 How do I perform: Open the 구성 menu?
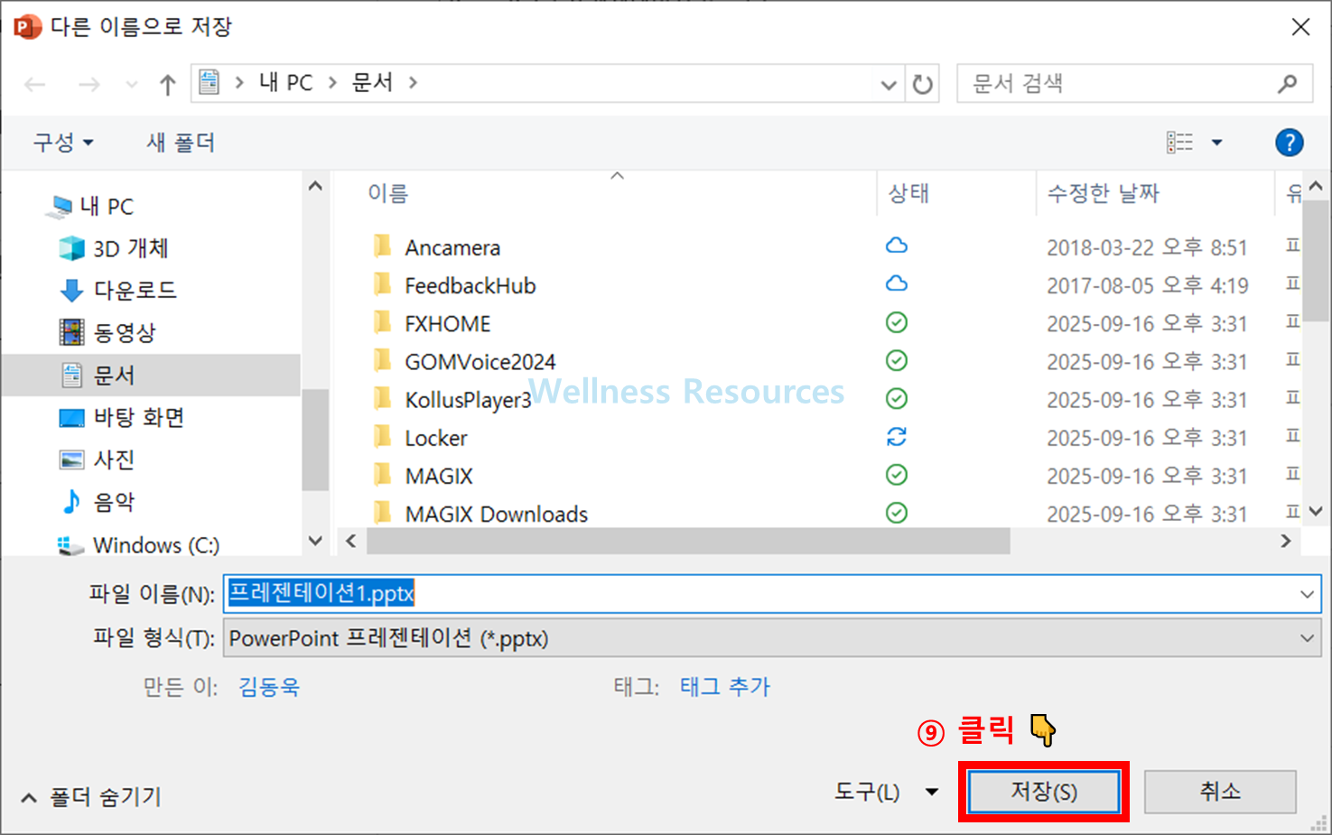coord(63,143)
